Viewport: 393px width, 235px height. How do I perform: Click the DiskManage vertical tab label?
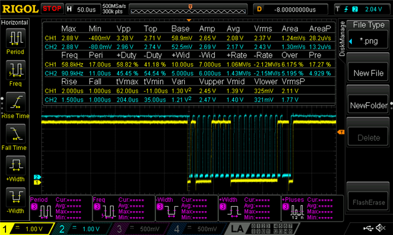coord(342,39)
